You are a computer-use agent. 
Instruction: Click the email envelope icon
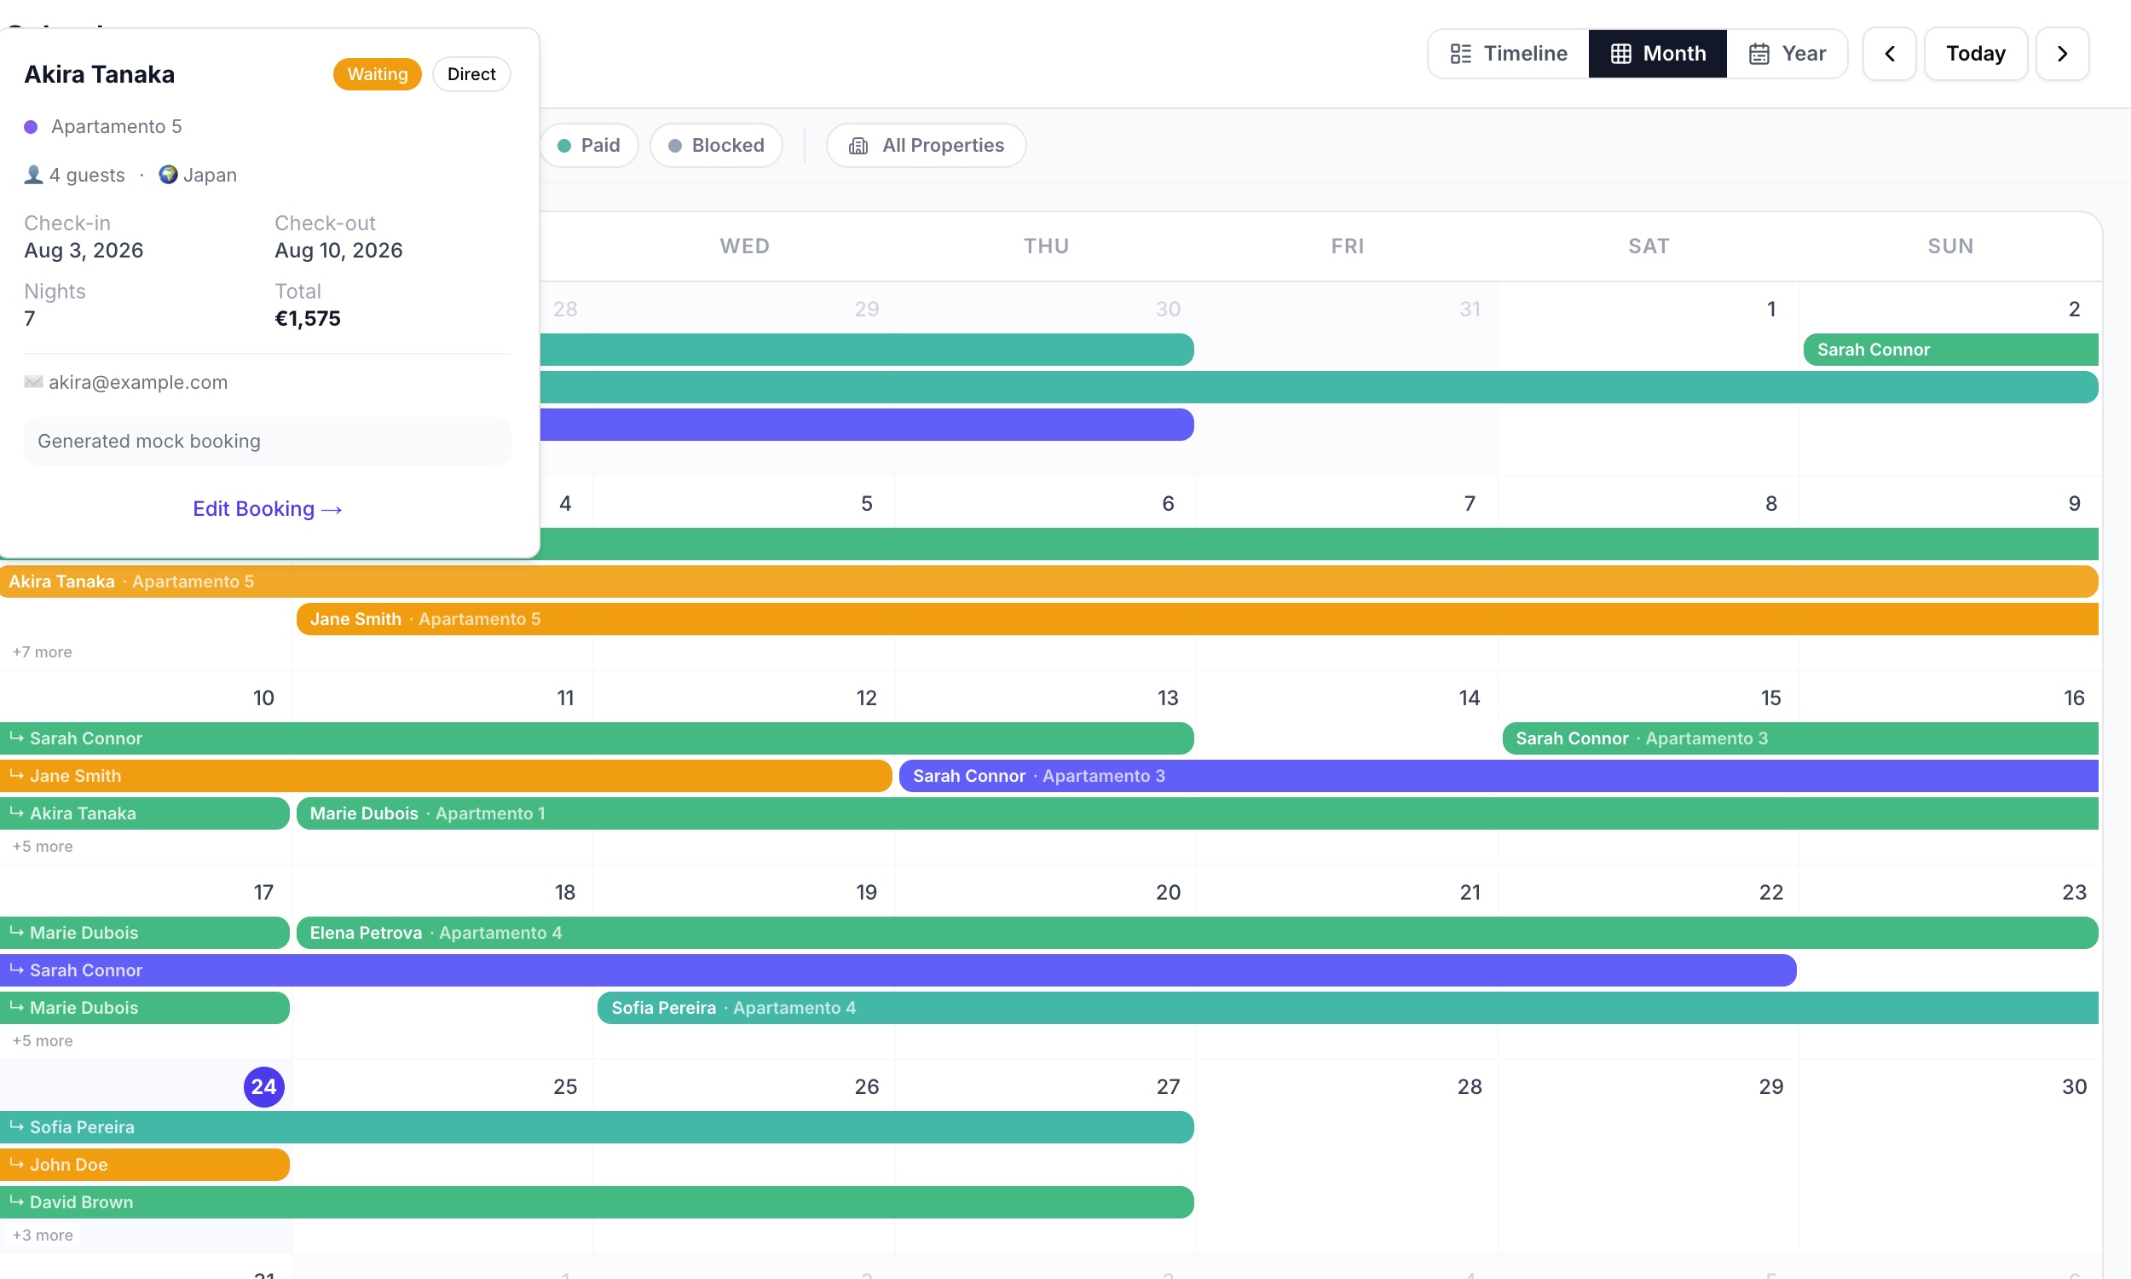33,382
